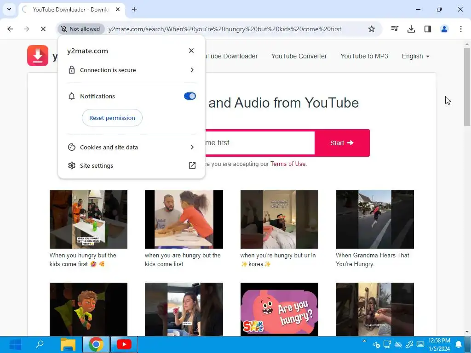
Task: Open the woman eating in car thumbnail
Action: [184, 309]
